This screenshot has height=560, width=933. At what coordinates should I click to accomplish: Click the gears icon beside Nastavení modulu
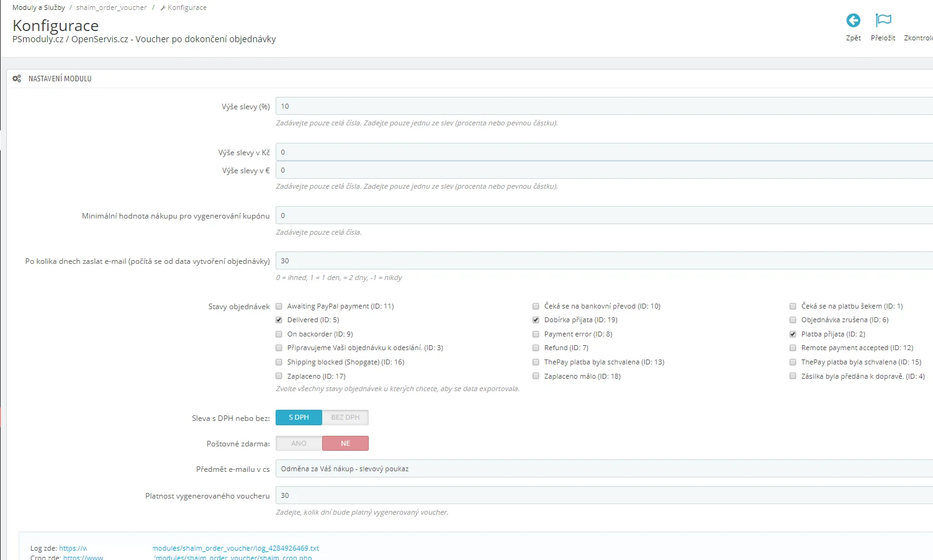coord(17,79)
